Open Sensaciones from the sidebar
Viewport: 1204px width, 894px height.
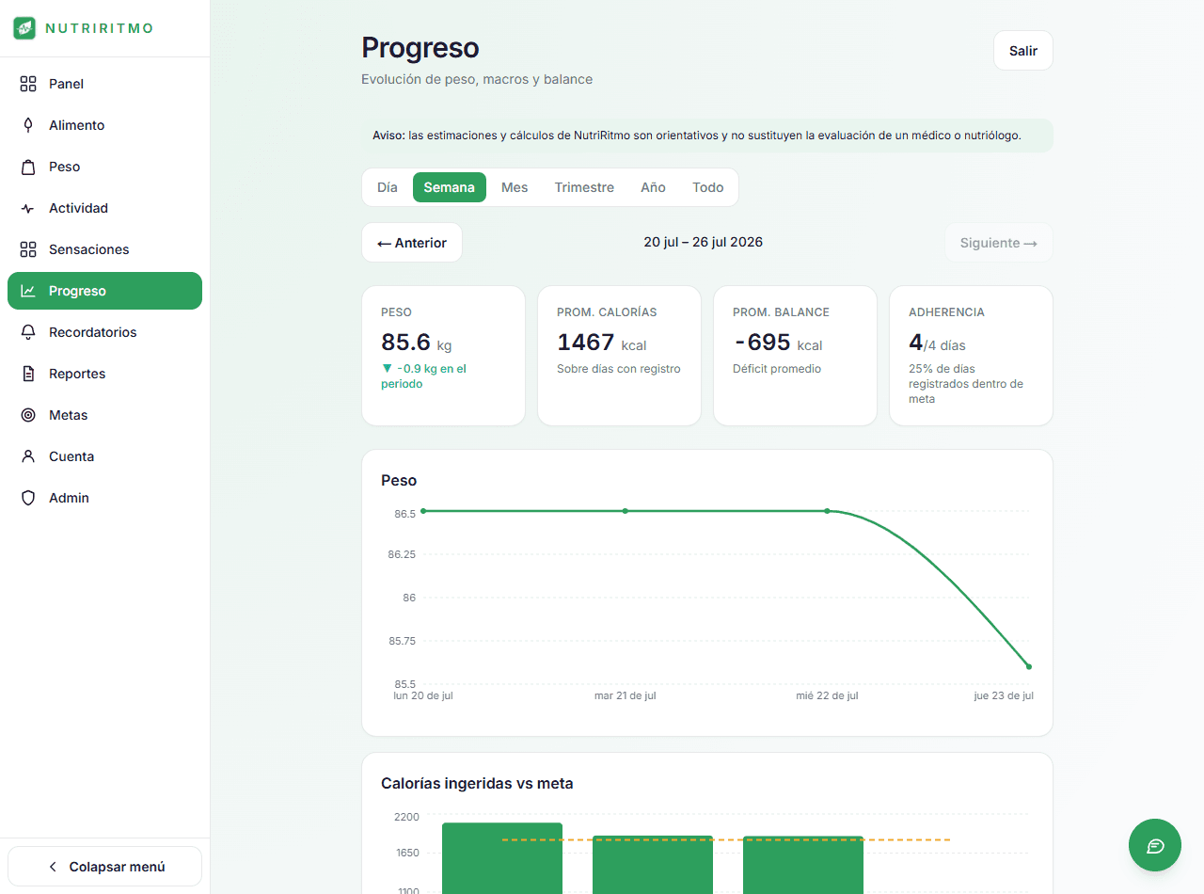(x=104, y=249)
